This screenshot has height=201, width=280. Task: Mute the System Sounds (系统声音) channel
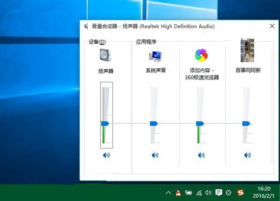155,155
